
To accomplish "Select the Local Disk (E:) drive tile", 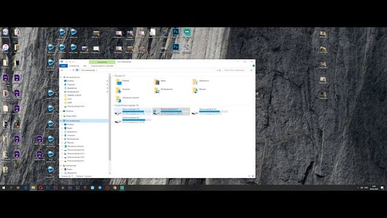I will pyautogui.click(x=132, y=120).
